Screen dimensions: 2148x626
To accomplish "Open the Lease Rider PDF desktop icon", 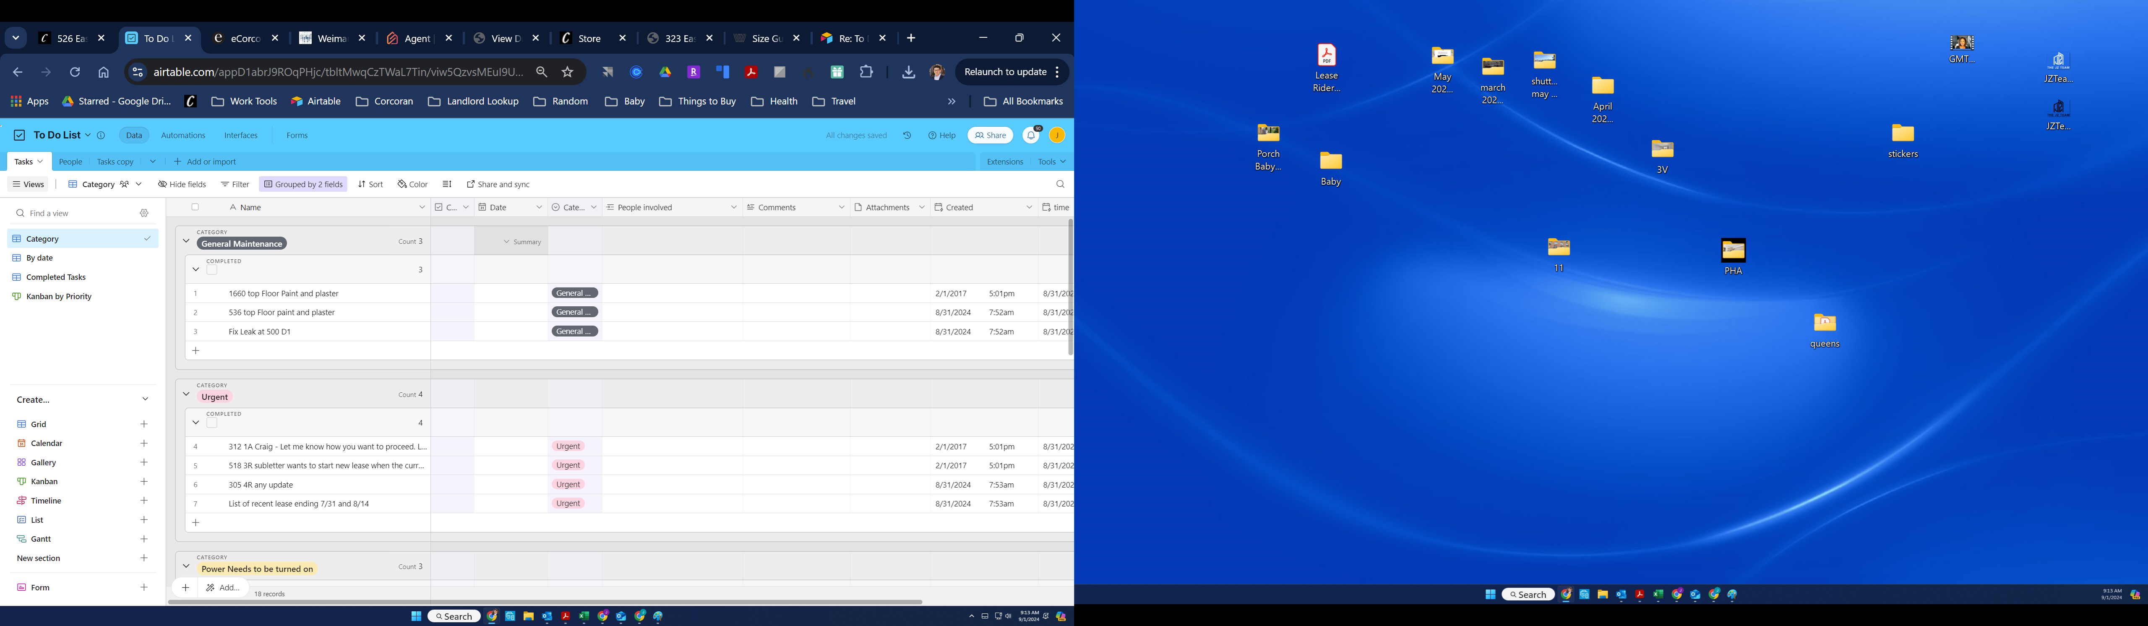I will coord(1327,68).
